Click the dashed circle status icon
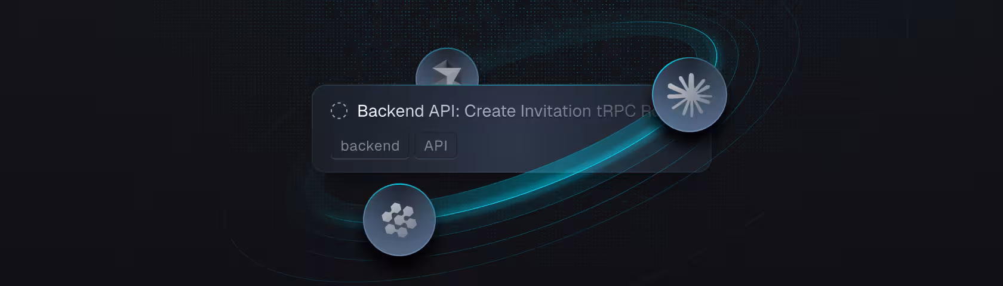 tap(339, 111)
